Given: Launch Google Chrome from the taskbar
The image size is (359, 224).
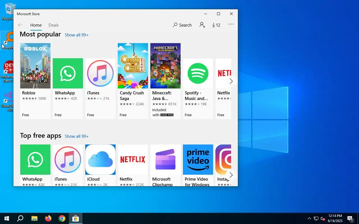Looking at the screenshot, I should coord(62,218).
